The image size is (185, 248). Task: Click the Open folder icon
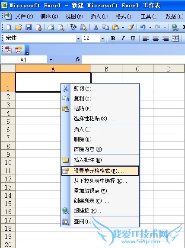[x=19, y=27]
